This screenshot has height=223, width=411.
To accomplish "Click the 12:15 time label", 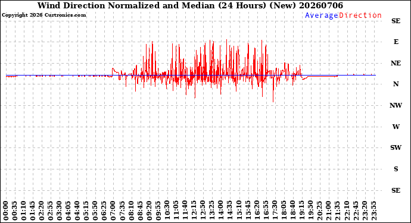I will point(195,211).
